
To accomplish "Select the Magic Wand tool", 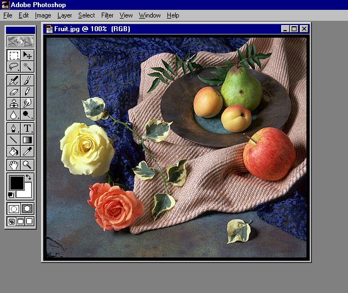I will (x=27, y=67).
